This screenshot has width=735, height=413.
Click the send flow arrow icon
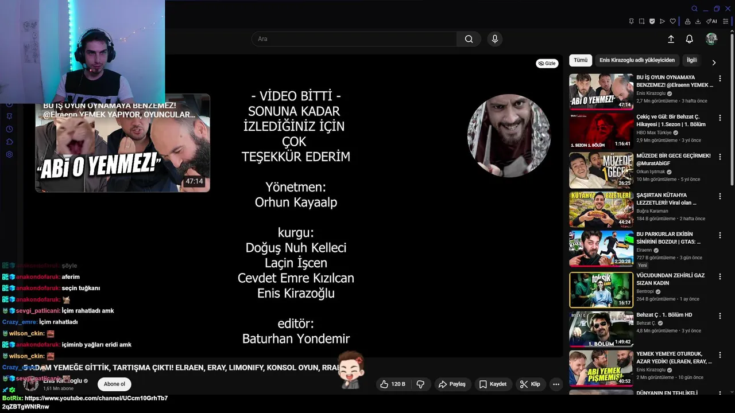(662, 21)
